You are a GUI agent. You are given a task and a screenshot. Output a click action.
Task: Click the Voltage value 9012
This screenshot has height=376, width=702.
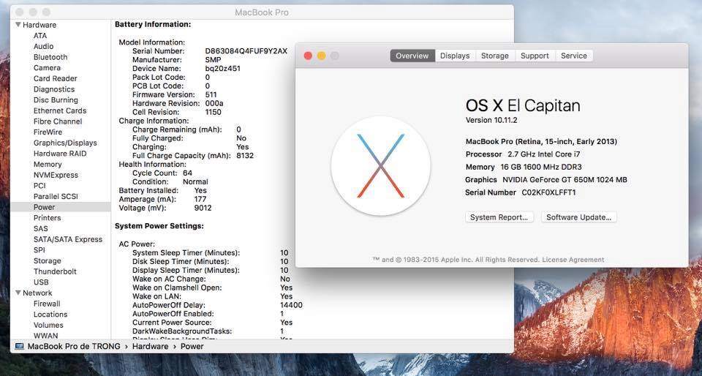(203, 208)
